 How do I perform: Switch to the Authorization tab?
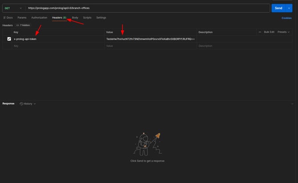click(39, 17)
